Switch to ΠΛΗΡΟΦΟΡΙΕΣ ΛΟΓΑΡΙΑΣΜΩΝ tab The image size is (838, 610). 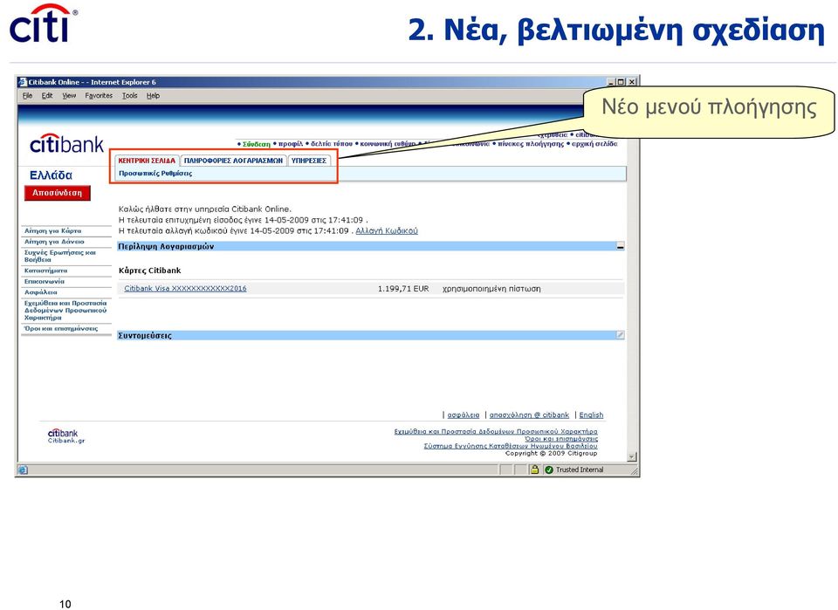234,161
